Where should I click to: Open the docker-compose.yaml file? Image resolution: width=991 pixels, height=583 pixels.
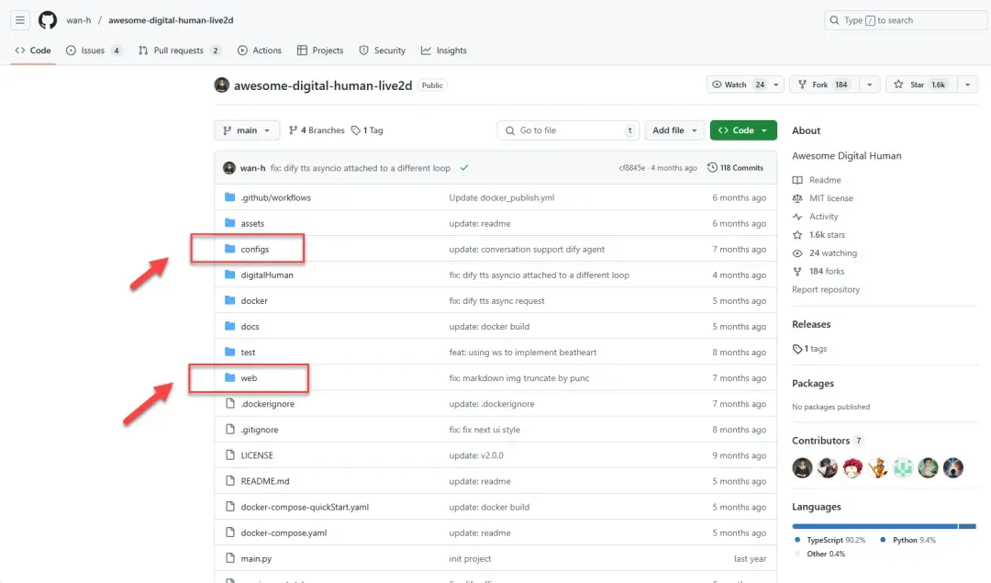pos(284,533)
